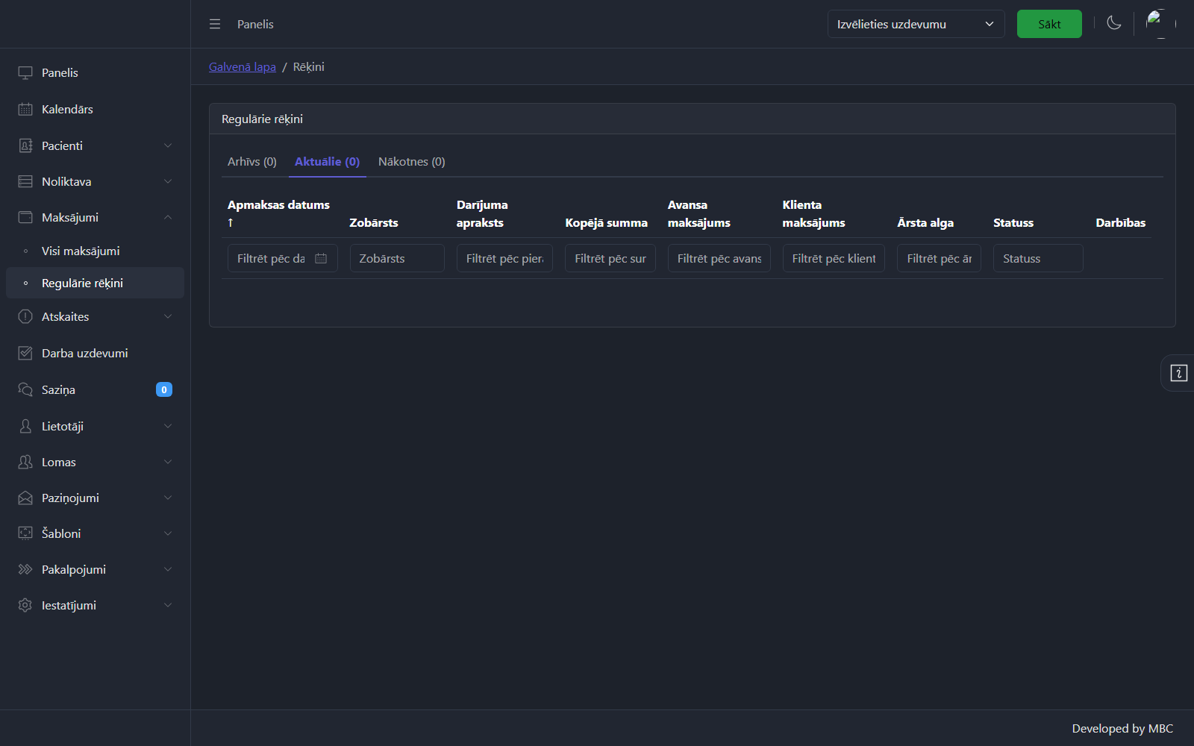Expand Šabloni submenu chevron

[x=168, y=533]
